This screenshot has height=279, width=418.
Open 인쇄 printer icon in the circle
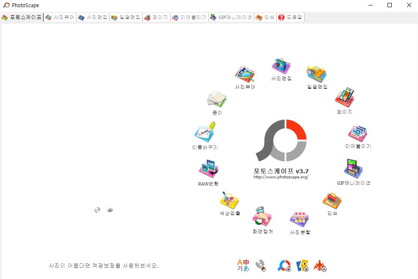point(332,201)
